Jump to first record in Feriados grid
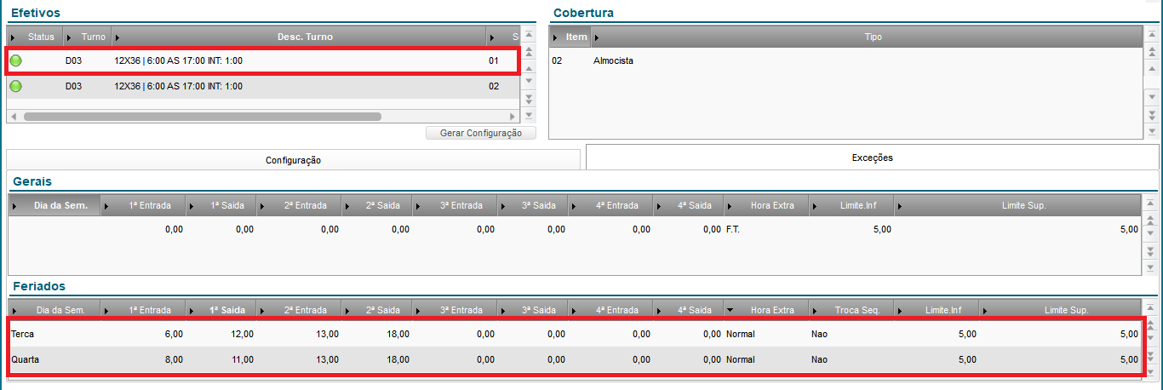The height and width of the screenshot is (390, 1163). [x=1152, y=308]
